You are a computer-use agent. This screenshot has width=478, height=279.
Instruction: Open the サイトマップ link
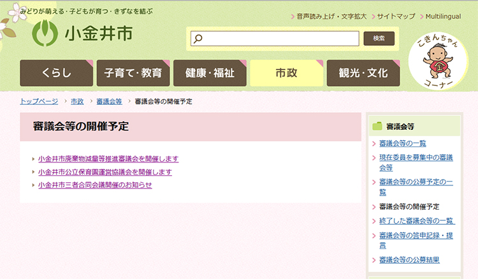click(396, 17)
